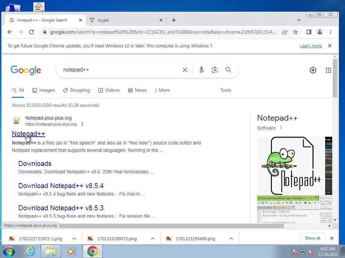Follow the Learn more link
The height and width of the screenshot is (258, 345).
click(311, 46)
